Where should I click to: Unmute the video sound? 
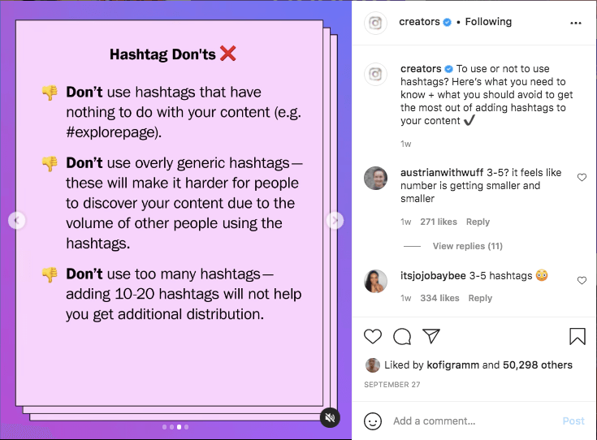coord(330,417)
